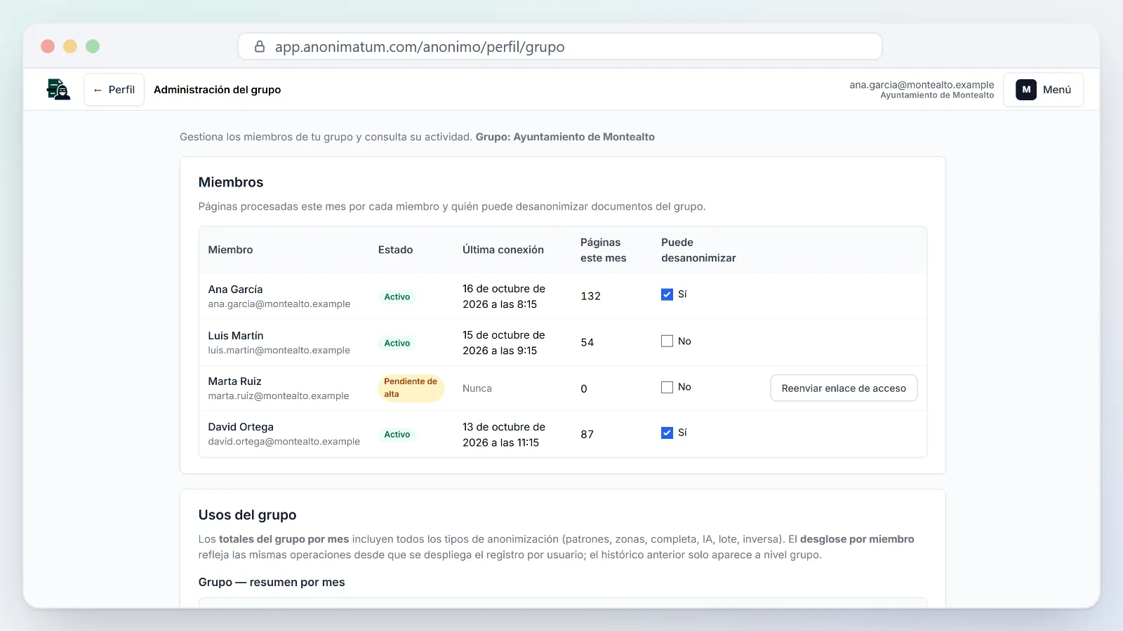Viewport: 1123px width, 631px height.
Task: Uncheck David Ortega's desanonimizar checkbox
Action: pos(667,433)
